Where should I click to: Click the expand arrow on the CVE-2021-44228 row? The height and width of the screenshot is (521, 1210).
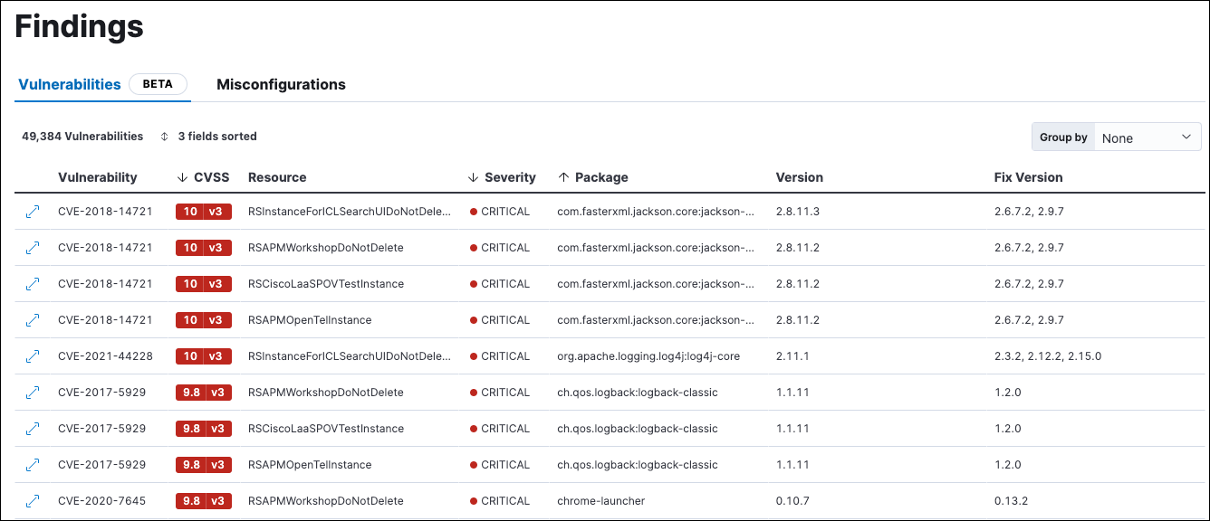pyautogui.click(x=33, y=355)
